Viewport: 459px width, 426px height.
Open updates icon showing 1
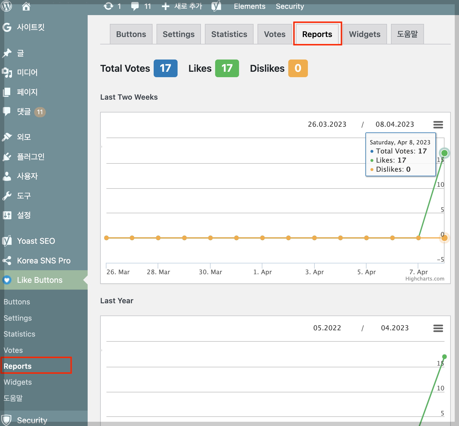tap(108, 6)
